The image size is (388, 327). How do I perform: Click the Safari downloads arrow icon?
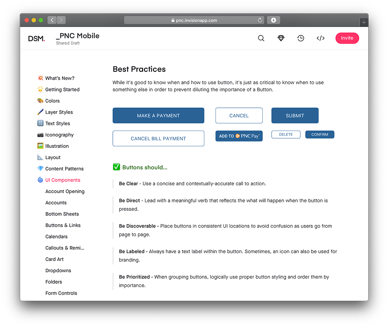pos(273,20)
